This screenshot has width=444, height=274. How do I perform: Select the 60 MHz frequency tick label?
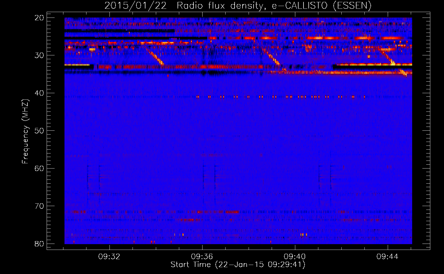pos(40,168)
